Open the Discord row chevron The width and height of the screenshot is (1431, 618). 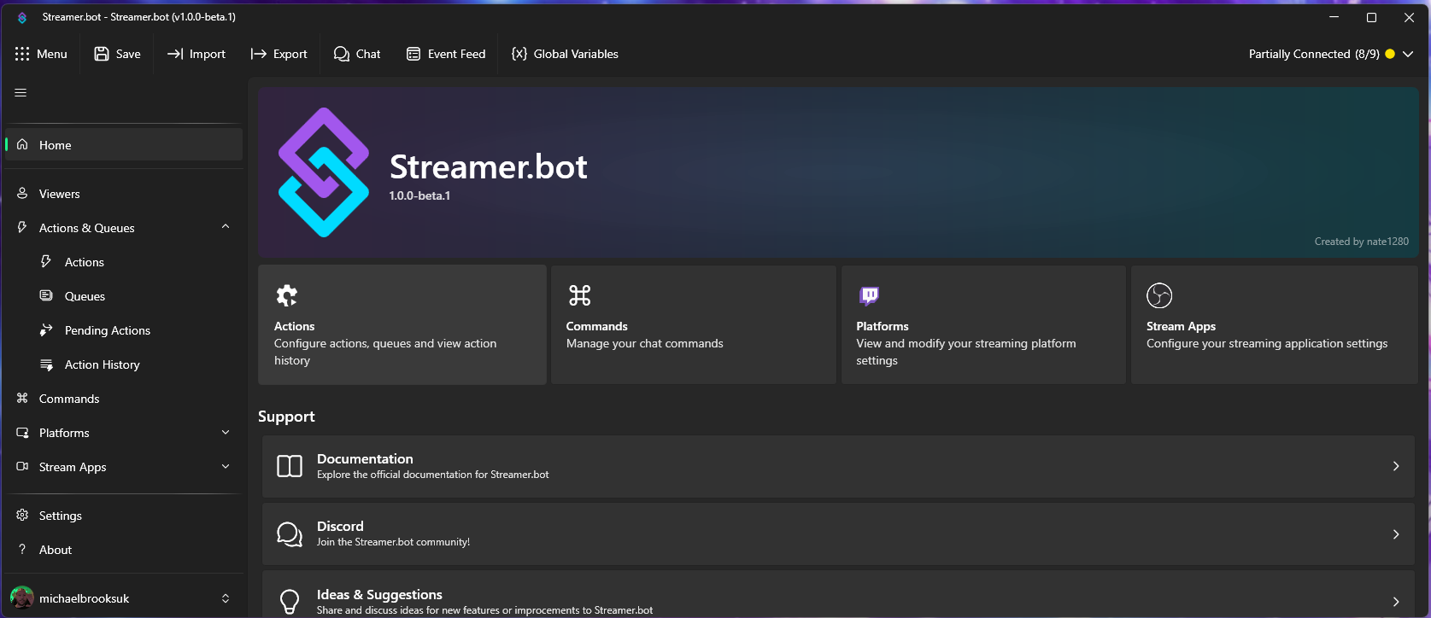(x=1396, y=534)
